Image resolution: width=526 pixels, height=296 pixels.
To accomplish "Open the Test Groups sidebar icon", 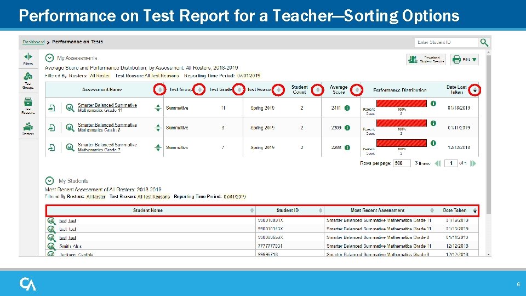I will tap(28, 77).
